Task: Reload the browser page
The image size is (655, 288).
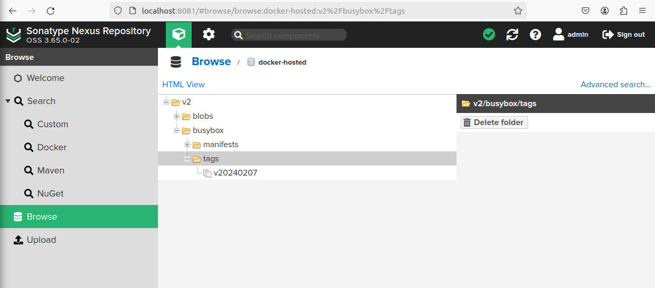Action: coord(51,11)
